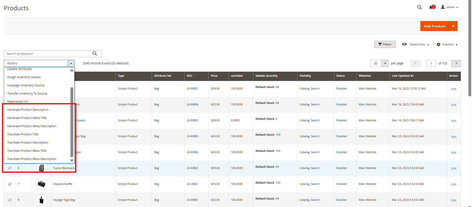Edit the product with SKU 24-MB03
Image resolution: width=472 pixels, height=207 pixels.
[454, 121]
